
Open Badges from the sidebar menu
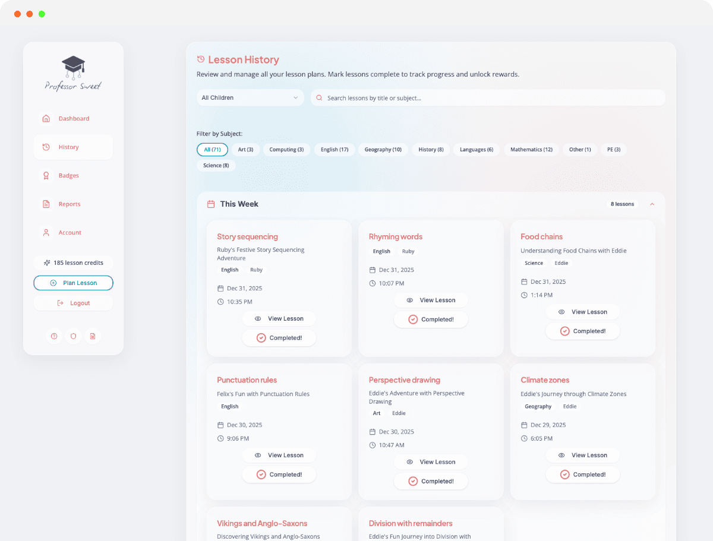coord(68,176)
